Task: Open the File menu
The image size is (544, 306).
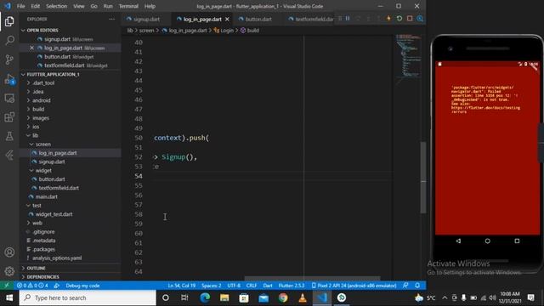Action: (x=20, y=6)
